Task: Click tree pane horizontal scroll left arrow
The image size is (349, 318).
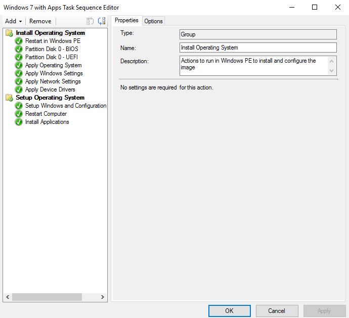Action: click(x=8, y=297)
